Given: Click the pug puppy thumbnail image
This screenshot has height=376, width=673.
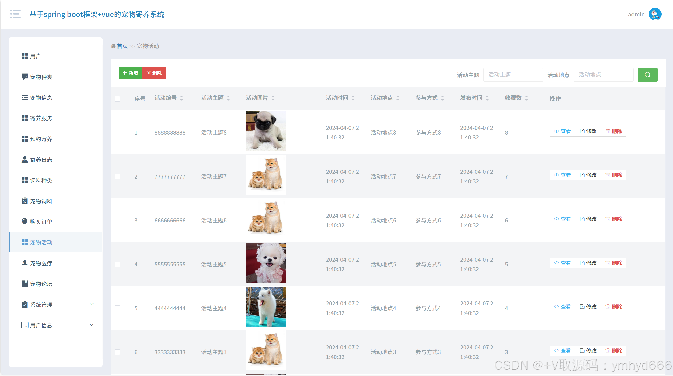Looking at the screenshot, I should click(266, 131).
